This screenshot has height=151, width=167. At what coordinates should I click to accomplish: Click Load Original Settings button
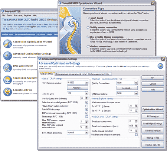coord(153,123)
